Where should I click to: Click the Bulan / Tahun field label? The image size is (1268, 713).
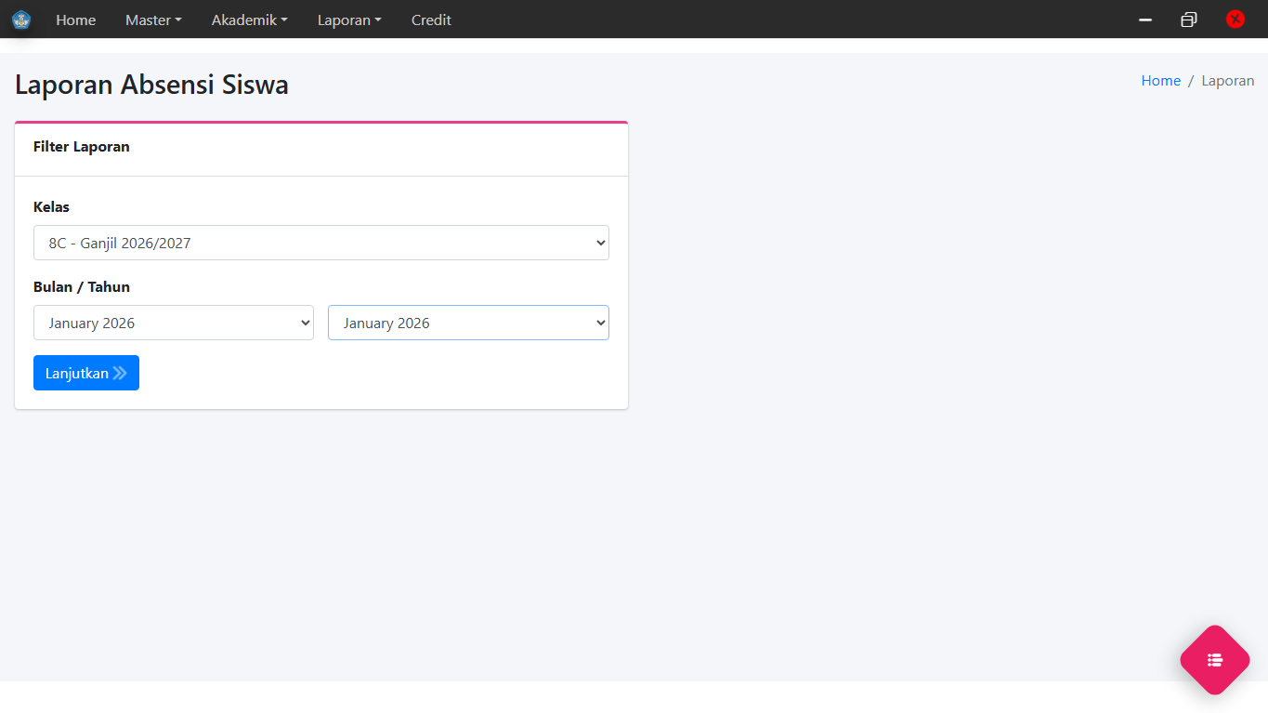(82, 287)
